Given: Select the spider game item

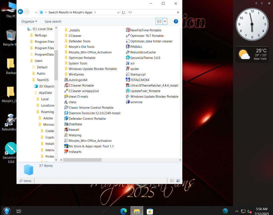Looking at the screenshot, I should [x=132, y=69].
